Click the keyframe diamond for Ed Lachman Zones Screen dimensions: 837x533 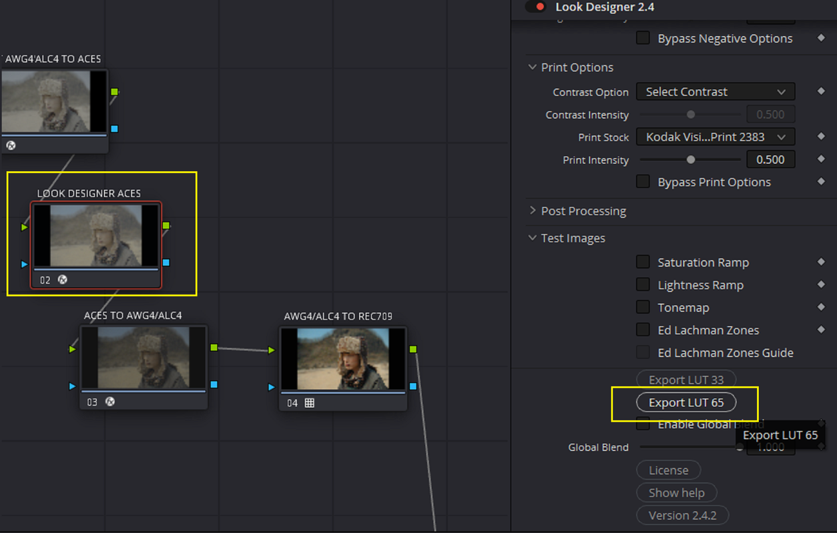[822, 330]
